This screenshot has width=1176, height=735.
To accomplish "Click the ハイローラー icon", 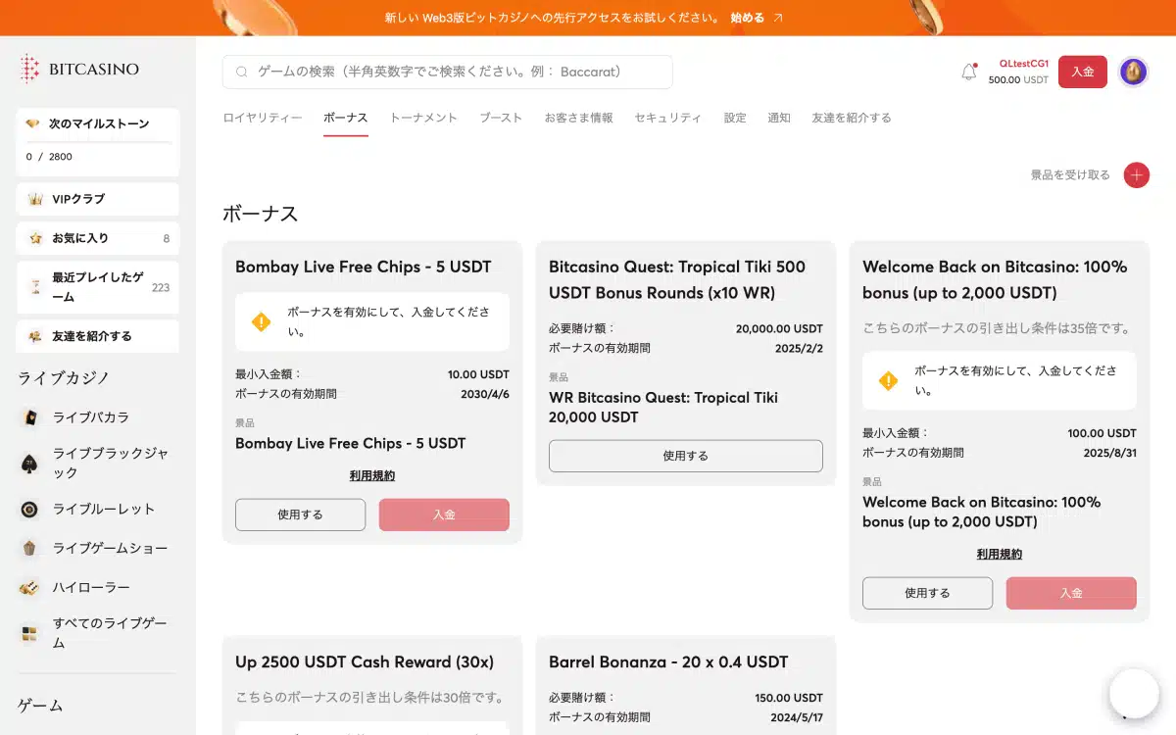I will point(30,588).
